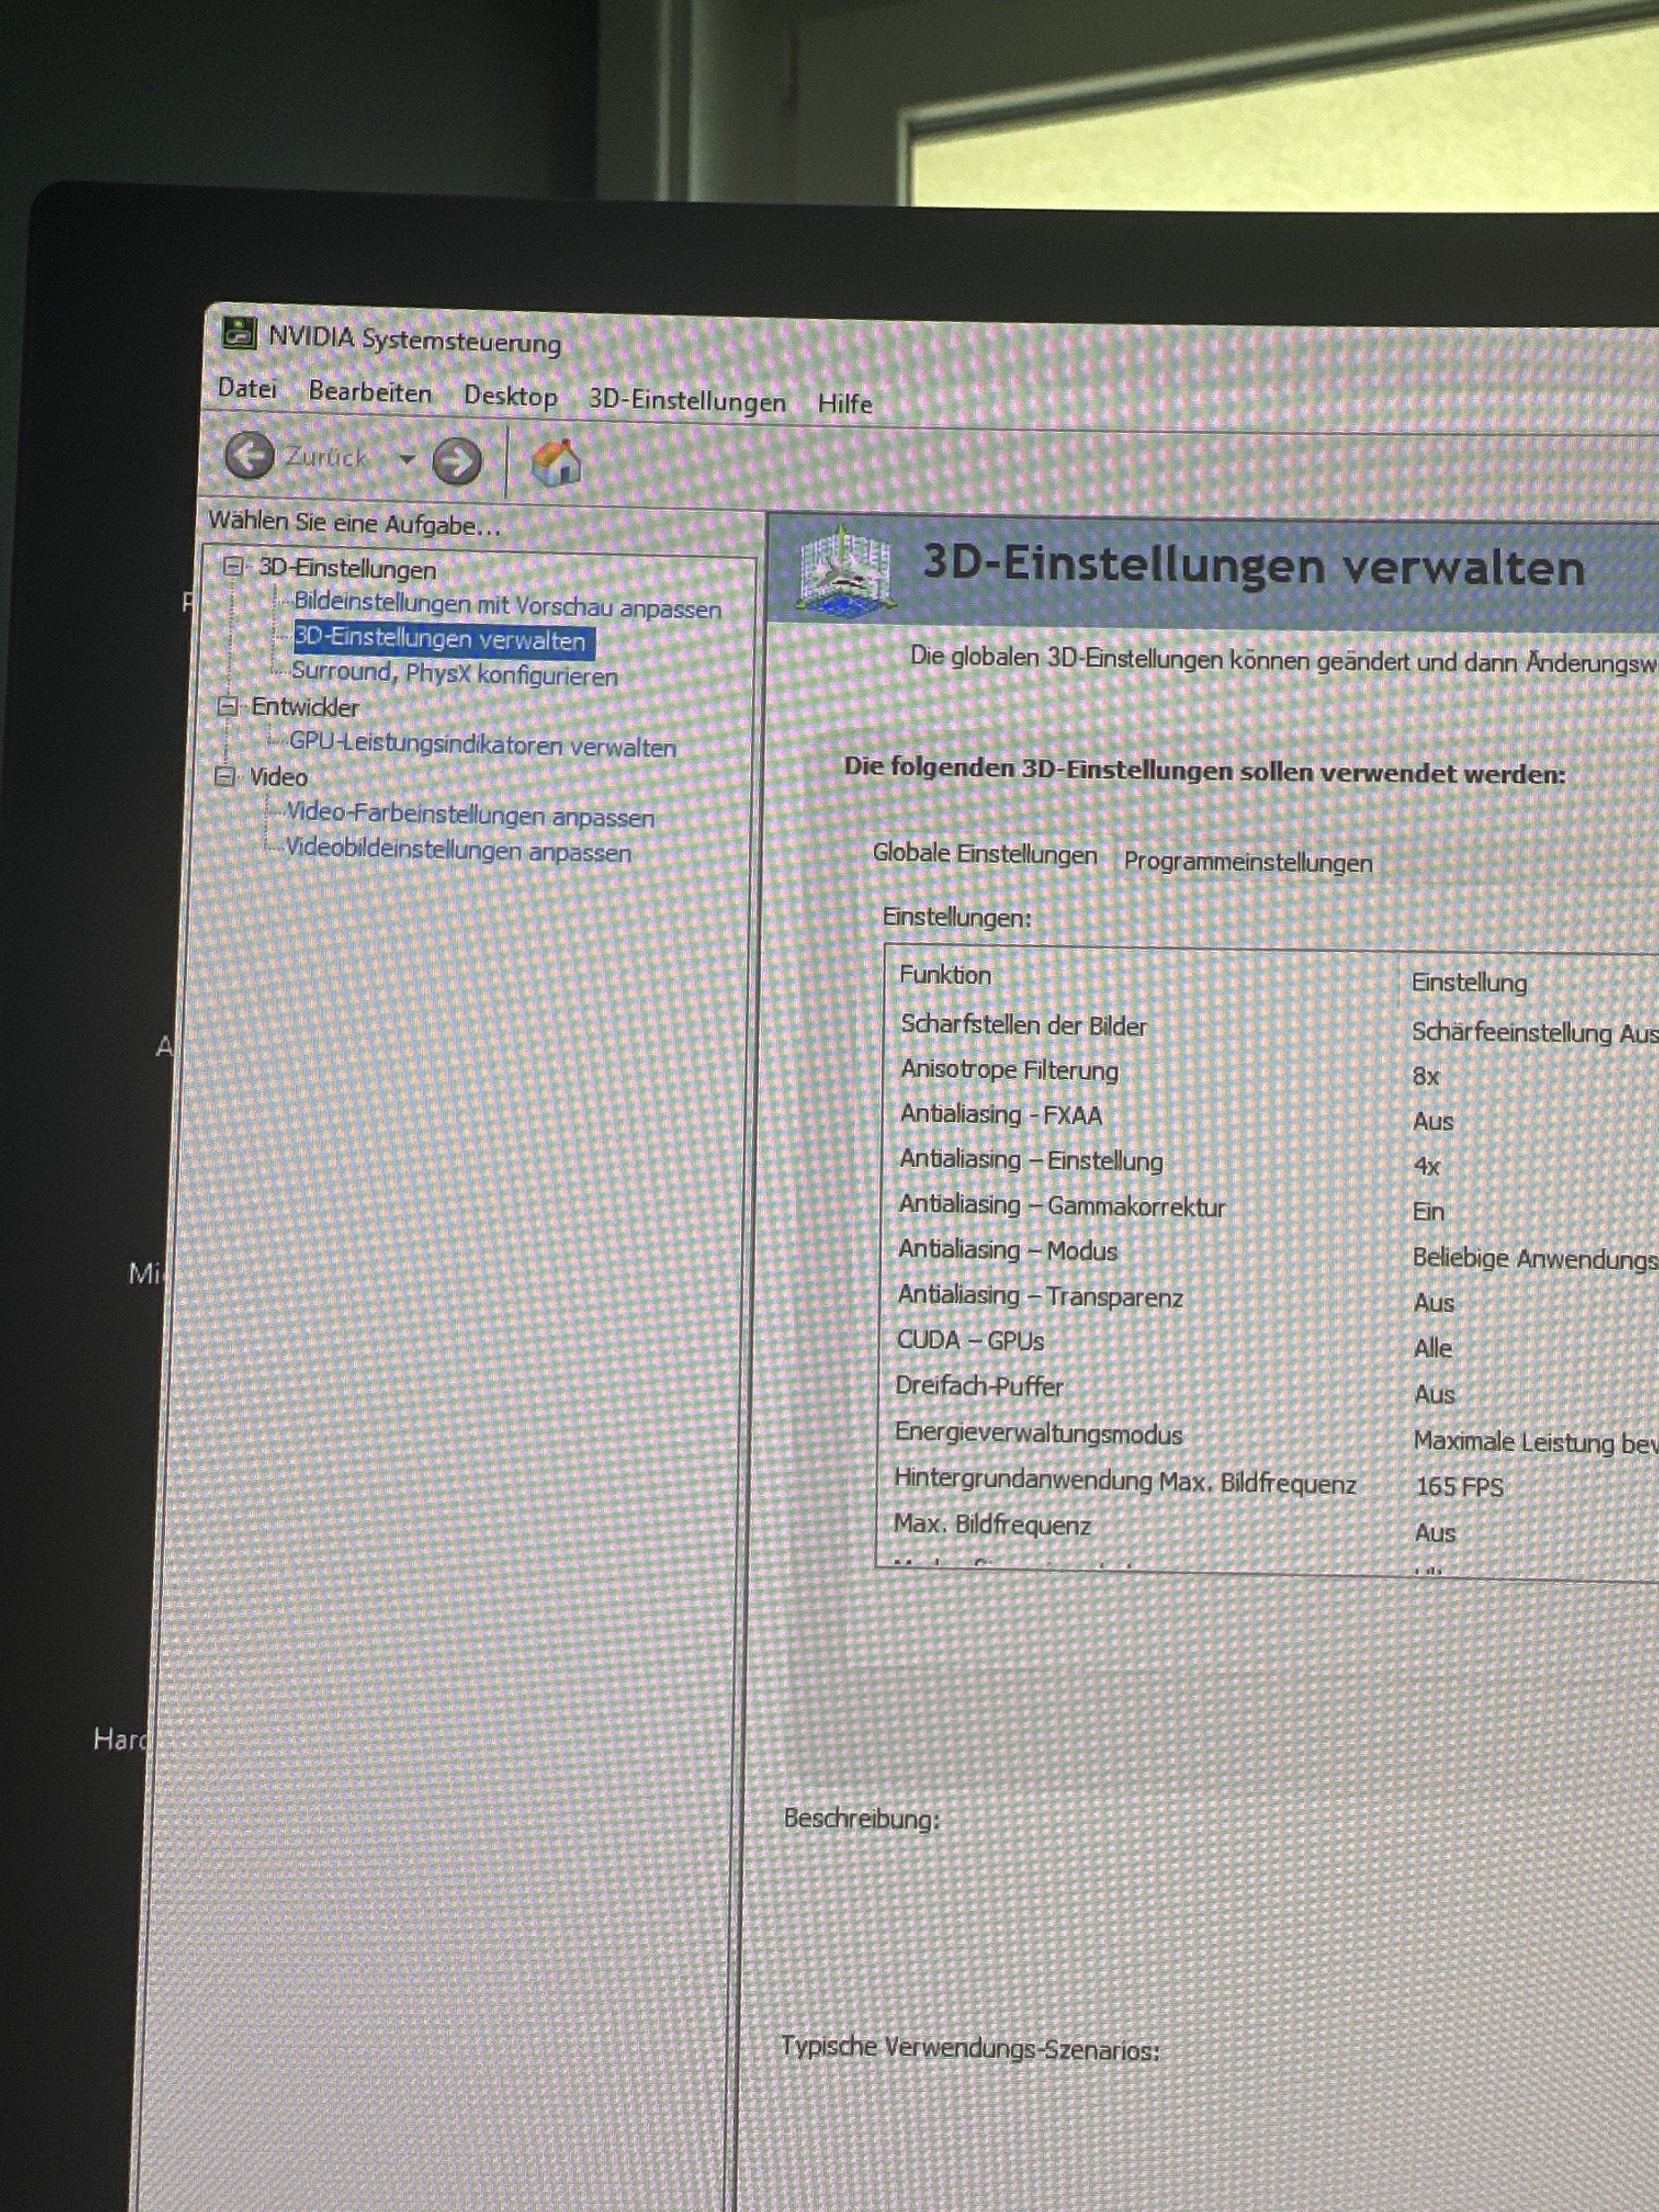Click the Forward arrow icon
Viewport: 1659px width, 2212px height.
457,461
